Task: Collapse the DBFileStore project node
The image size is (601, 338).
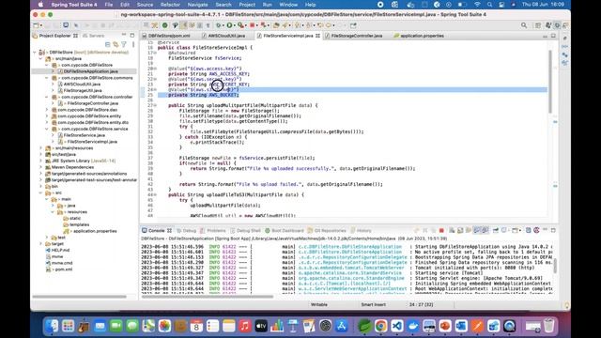Action: point(35,53)
